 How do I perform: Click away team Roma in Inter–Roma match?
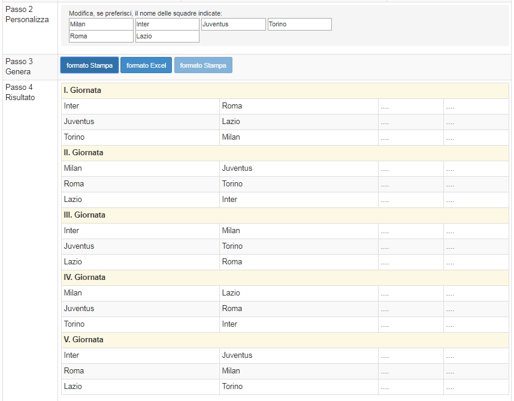pyautogui.click(x=232, y=106)
